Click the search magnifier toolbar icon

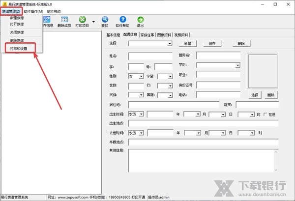(x=105, y=19)
